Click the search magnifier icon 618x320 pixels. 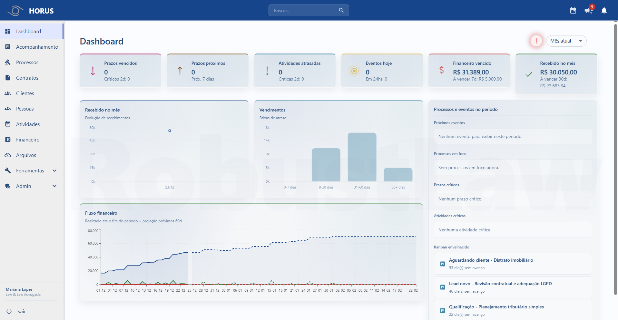(341, 10)
